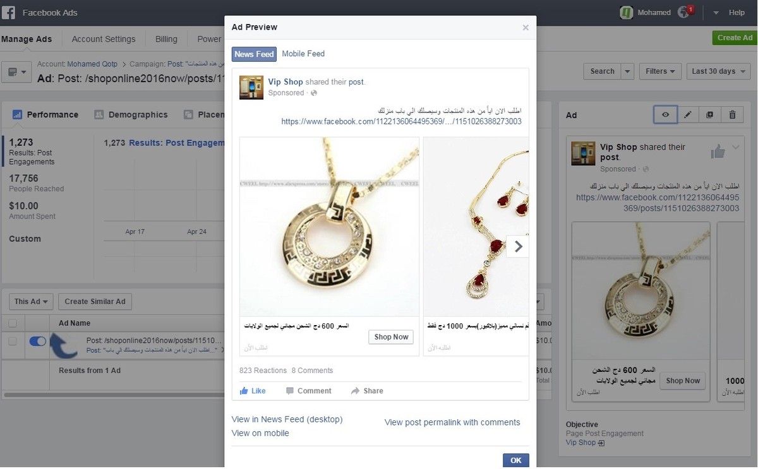Select the Mobile Feed preview tab

pos(303,54)
